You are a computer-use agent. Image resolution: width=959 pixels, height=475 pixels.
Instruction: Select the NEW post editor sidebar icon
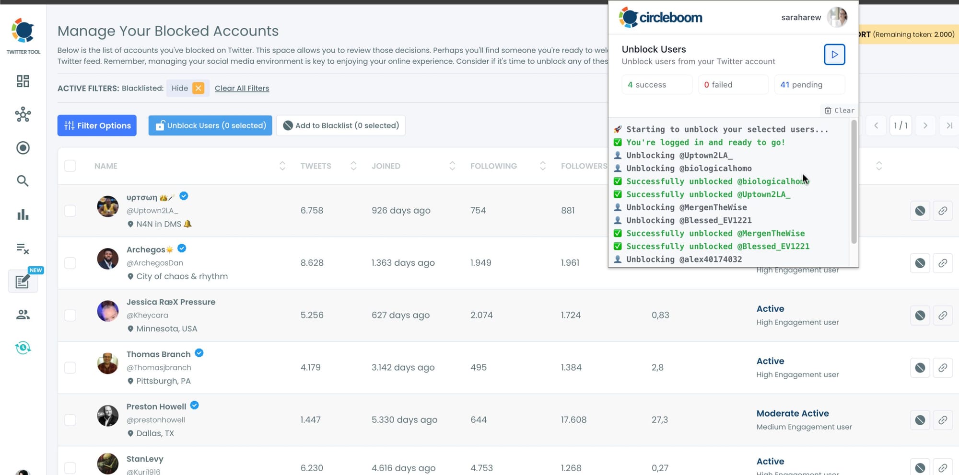[x=23, y=281]
